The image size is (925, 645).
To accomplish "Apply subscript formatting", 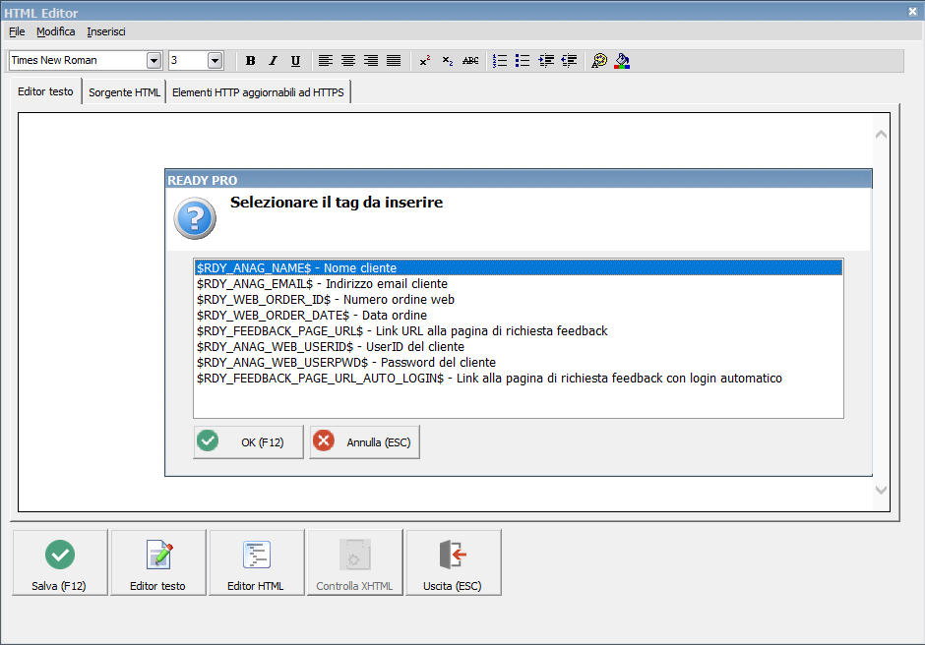I will pyautogui.click(x=447, y=61).
